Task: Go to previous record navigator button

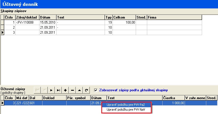Action: click(x=44, y=90)
